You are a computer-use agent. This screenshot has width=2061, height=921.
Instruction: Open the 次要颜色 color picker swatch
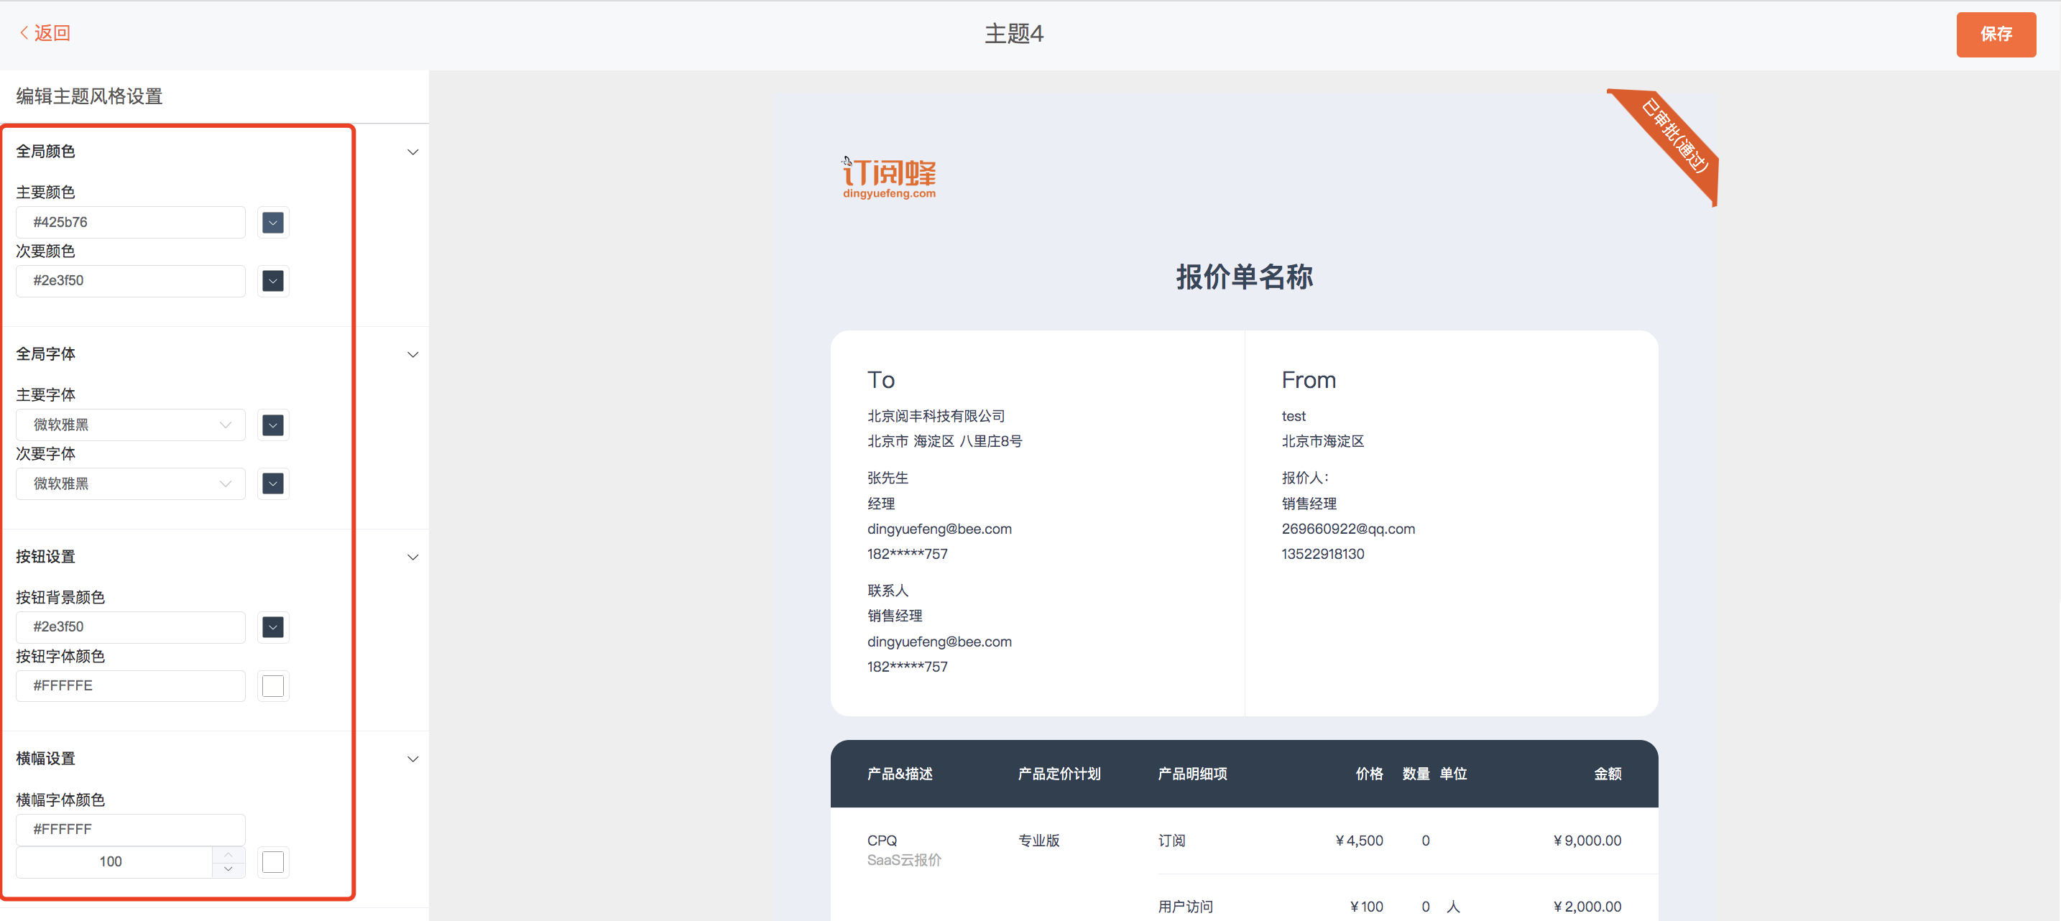273,281
